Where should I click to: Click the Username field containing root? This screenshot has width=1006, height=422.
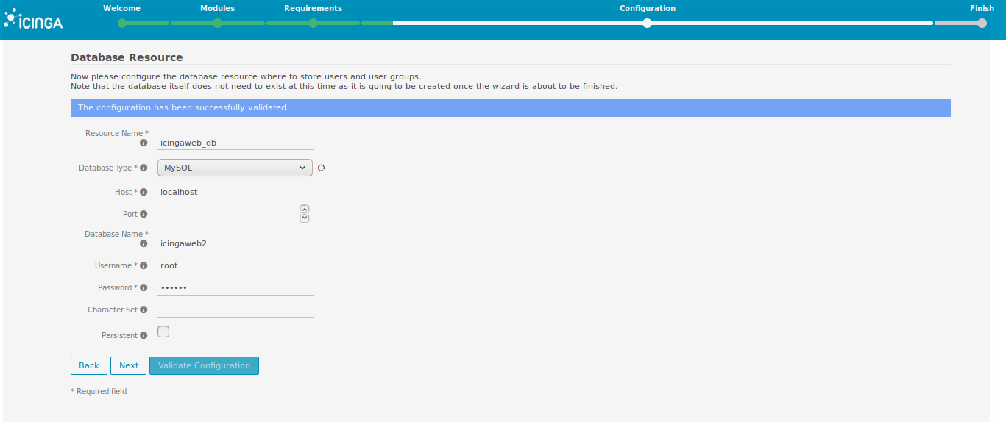(x=235, y=265)
